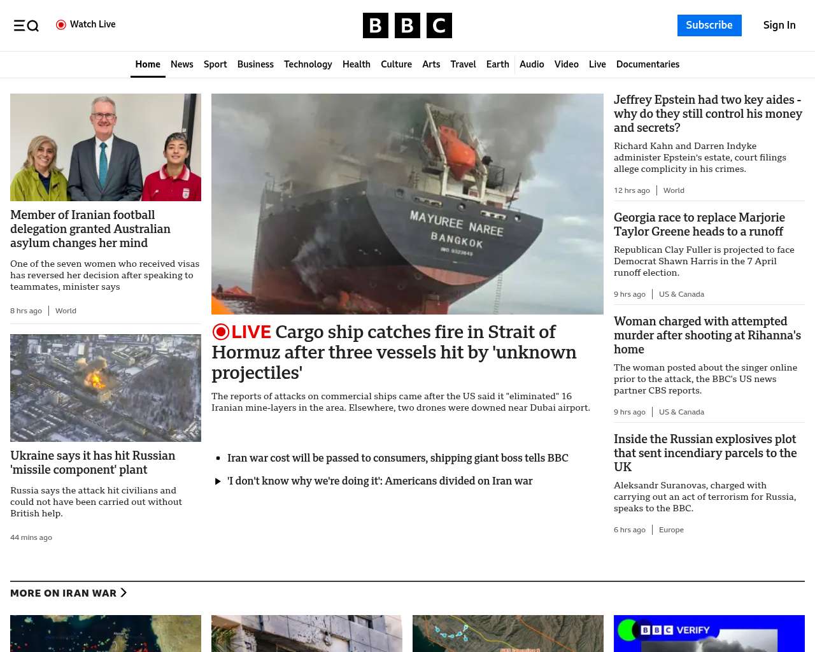
Task: Click the Watch Live link text
Action: click(x=93, y=24)
